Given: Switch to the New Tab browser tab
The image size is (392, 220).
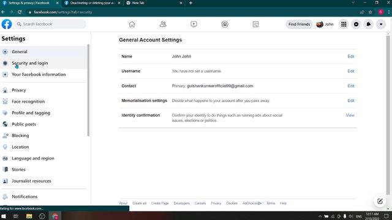Looking at the screenshot, I should click(x=154, y=3).
